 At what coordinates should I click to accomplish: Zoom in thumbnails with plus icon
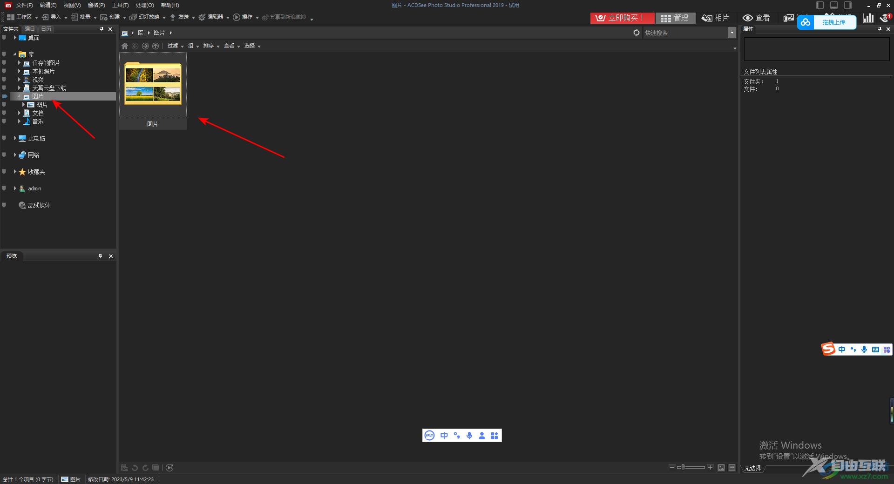pyautogui.click(x=710, y=467)
